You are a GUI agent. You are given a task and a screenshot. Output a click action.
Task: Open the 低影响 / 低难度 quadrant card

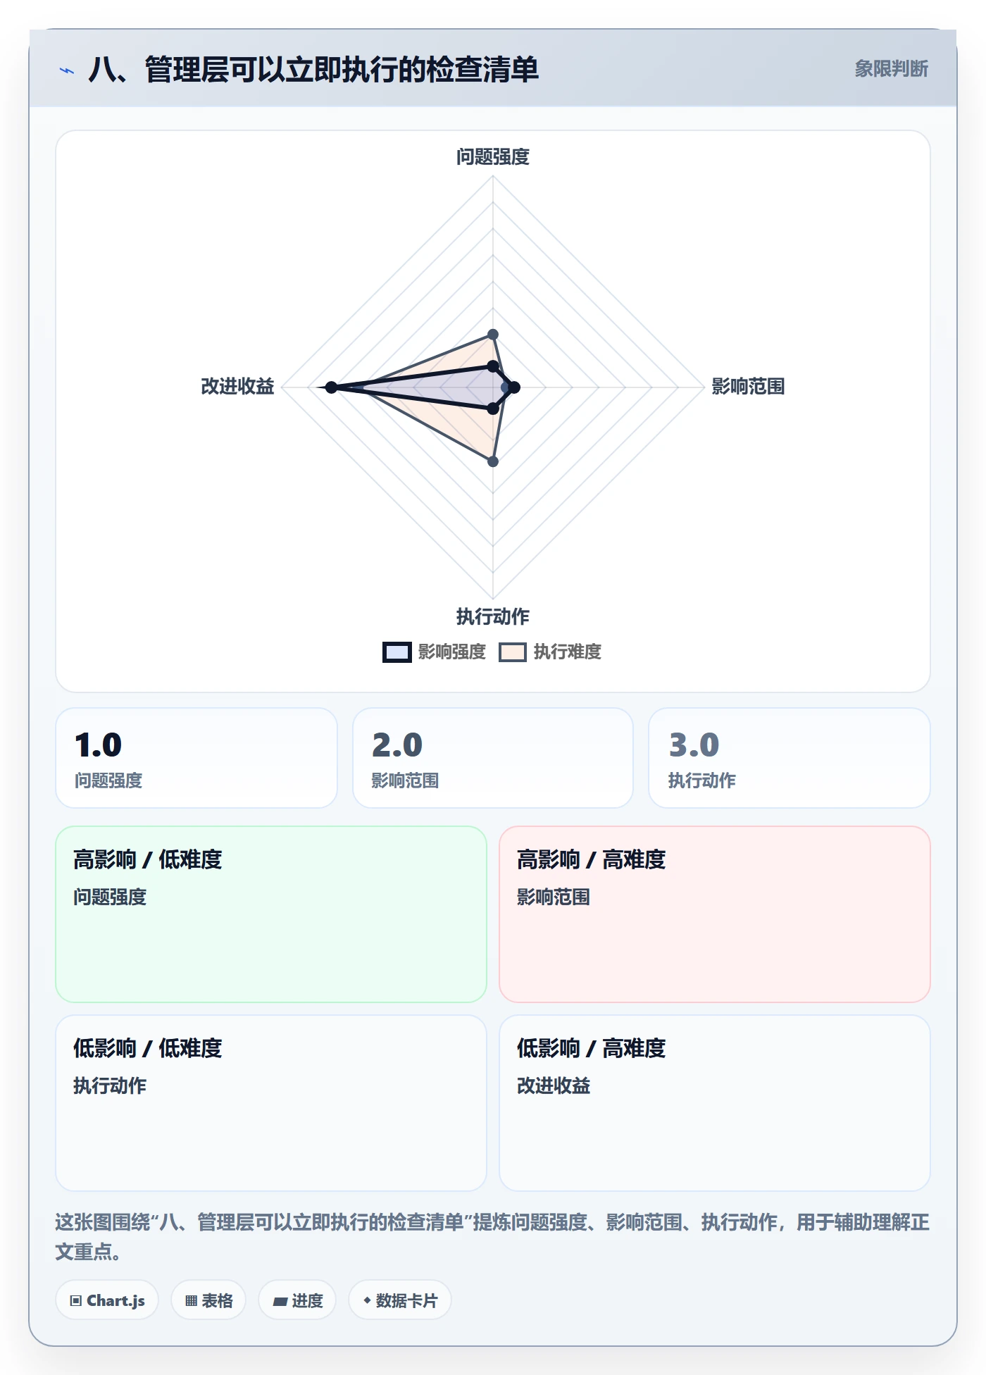pos(271,1103)
